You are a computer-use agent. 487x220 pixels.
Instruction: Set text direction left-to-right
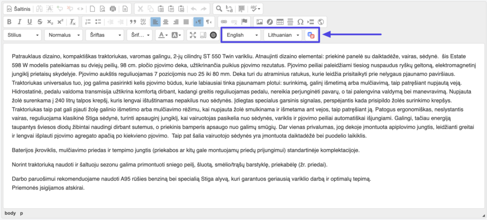198,22
